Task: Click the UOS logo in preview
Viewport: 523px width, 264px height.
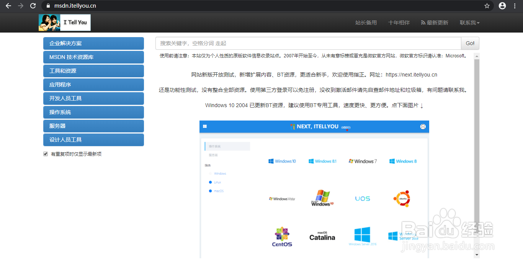Action: point(363,199)
